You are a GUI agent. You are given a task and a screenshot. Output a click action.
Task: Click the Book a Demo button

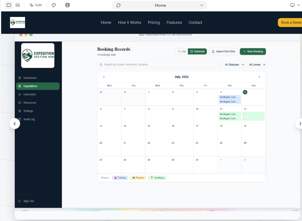pos(290,22)
